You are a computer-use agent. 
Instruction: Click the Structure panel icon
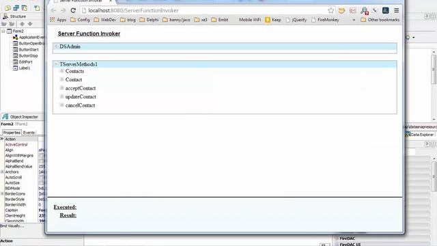pyautogui.click(x=5, y=16)
